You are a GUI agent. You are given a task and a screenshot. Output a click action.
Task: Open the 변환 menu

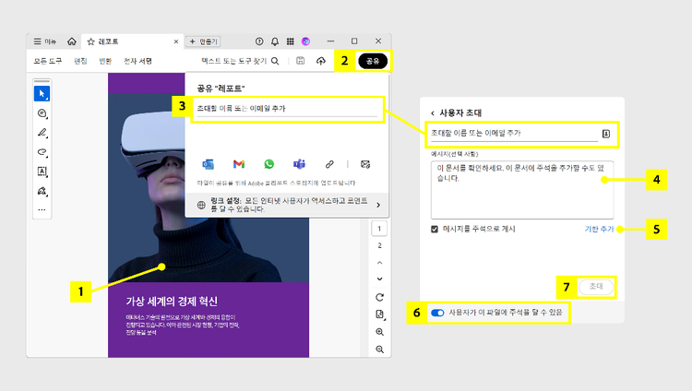coord(105,61)
